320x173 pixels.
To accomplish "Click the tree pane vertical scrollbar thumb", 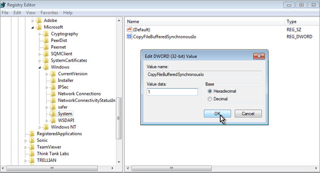I will 119,118.
